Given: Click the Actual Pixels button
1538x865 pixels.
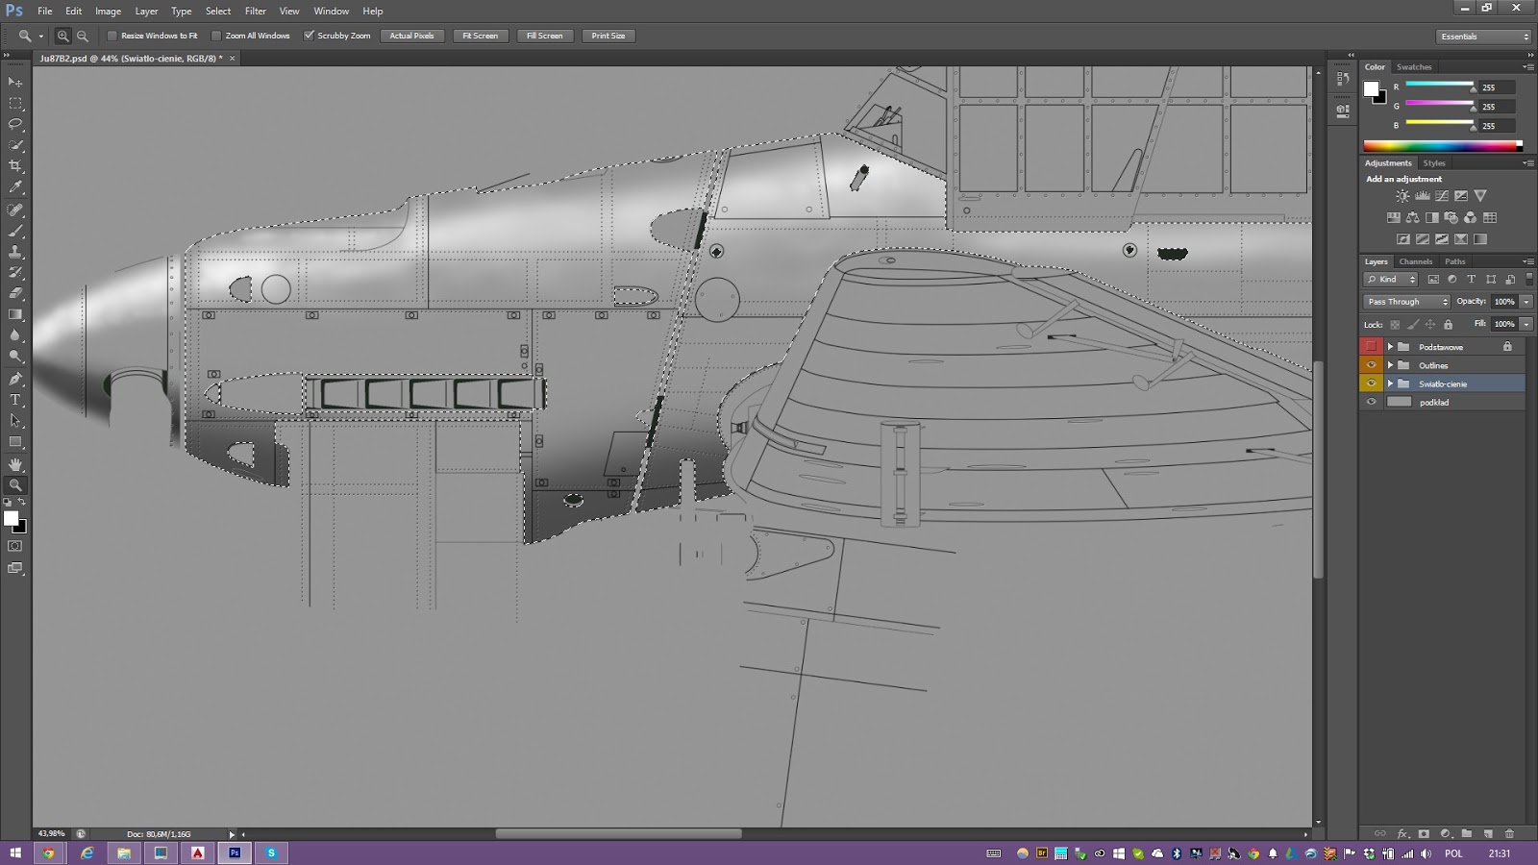Looking at the screenshot, I should pyautogui.click(x=411, y=36).
